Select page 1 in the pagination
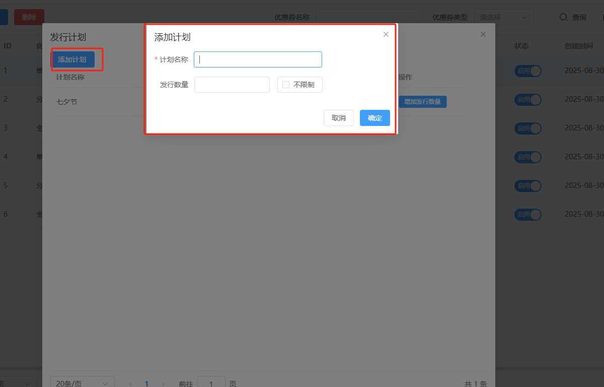Screen dimensions: 604x387 coord(147,383)
